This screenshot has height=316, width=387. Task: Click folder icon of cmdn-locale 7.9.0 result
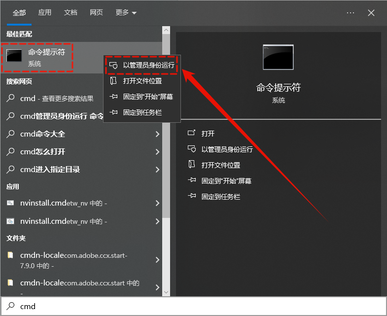click(x=10, y=255)
